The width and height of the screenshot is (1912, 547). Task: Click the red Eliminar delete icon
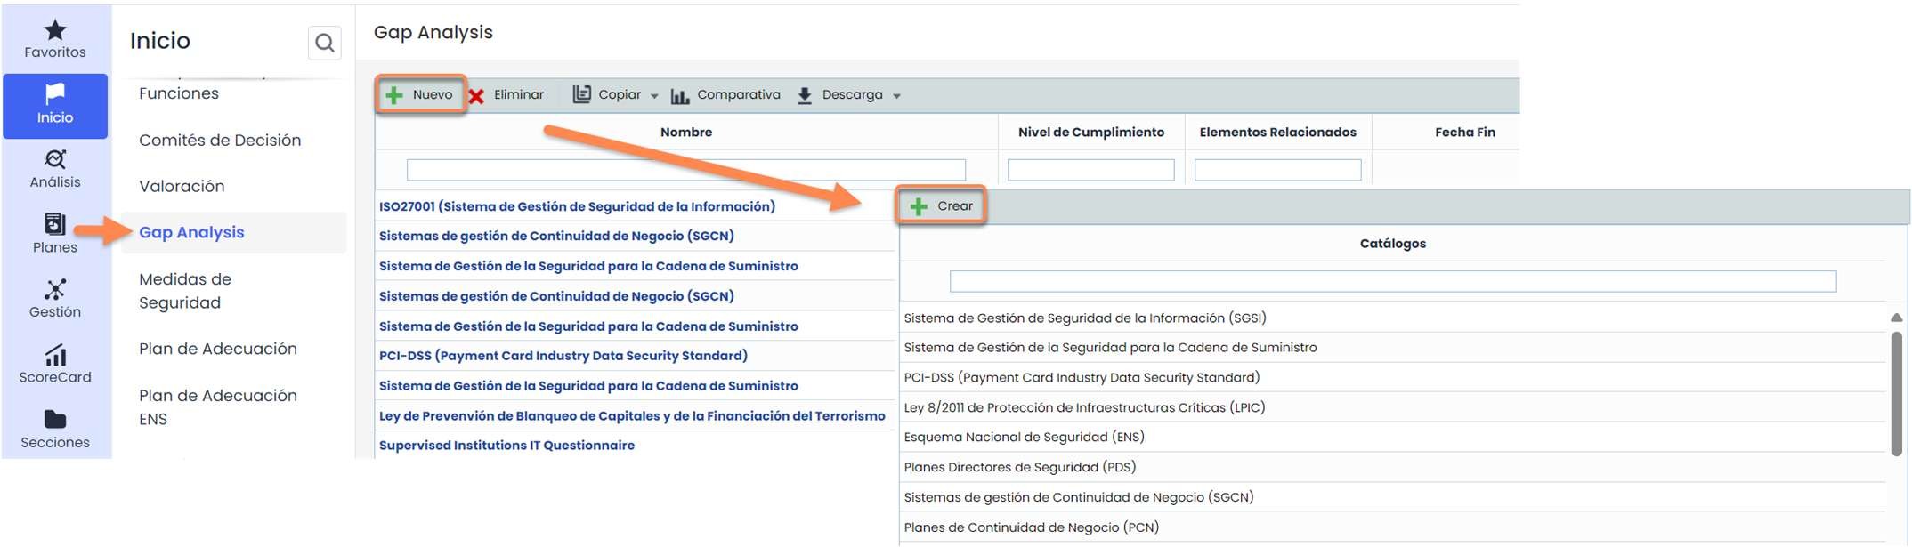pyautogui.click(x=477, y=96)
